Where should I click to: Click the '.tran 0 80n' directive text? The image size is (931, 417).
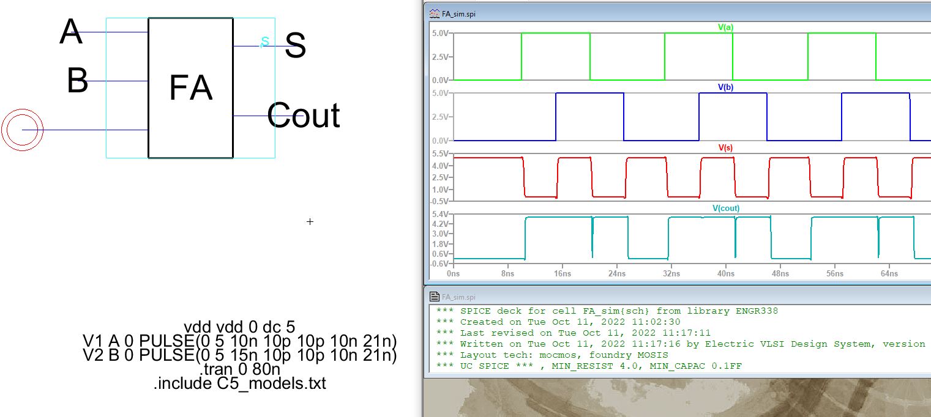coord(239,369)
